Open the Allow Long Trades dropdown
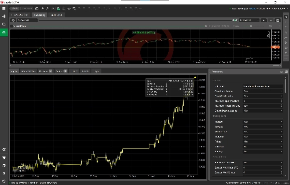The image size is (290, 185). 262,91
